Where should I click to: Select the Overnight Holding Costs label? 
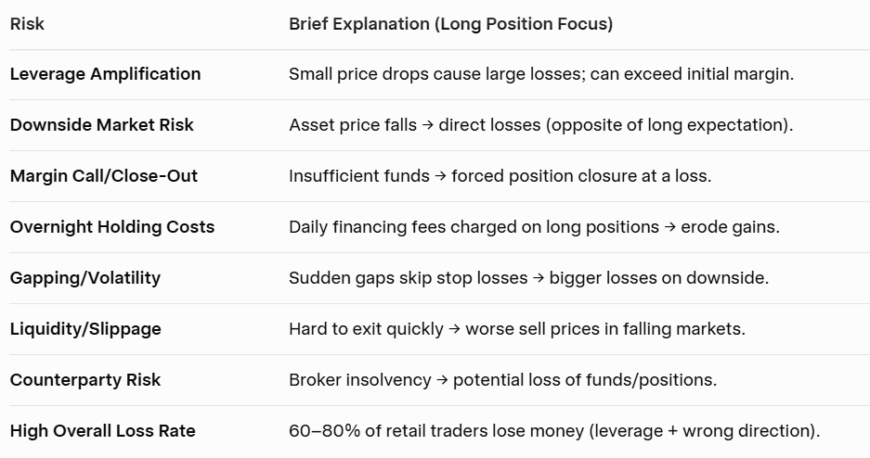tap(111, 227)
